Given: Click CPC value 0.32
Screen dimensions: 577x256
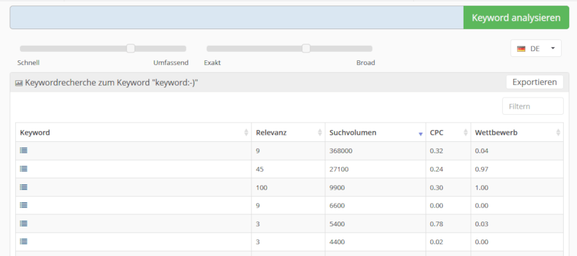Looking at the screenshot, I should pos(436,151).
